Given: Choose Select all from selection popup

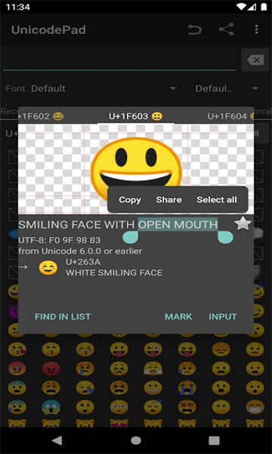Looking at the screenshot, I should [x=217, y=200].
